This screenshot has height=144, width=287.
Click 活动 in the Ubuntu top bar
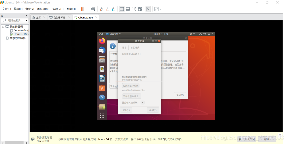point(101,34)
